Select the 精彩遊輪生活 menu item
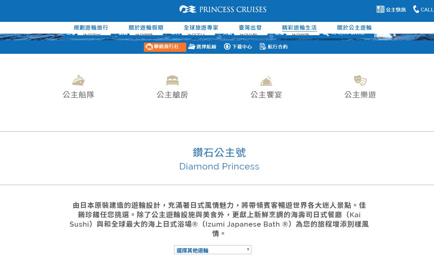Image resolution: width=434 pixels, height=269 pixels. click(299, 28)
